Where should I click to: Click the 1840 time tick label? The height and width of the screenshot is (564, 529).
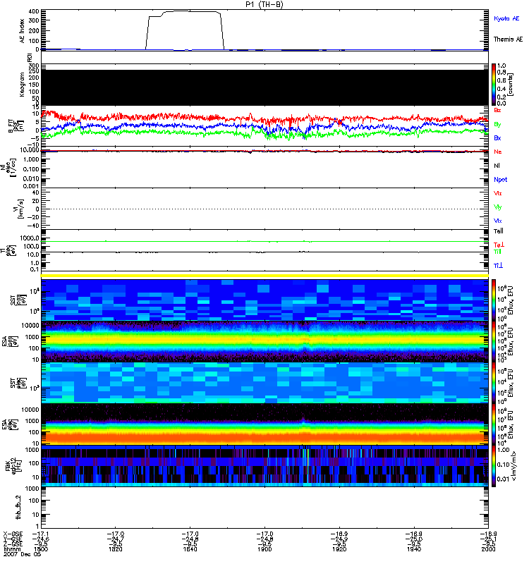coord(190,549)
